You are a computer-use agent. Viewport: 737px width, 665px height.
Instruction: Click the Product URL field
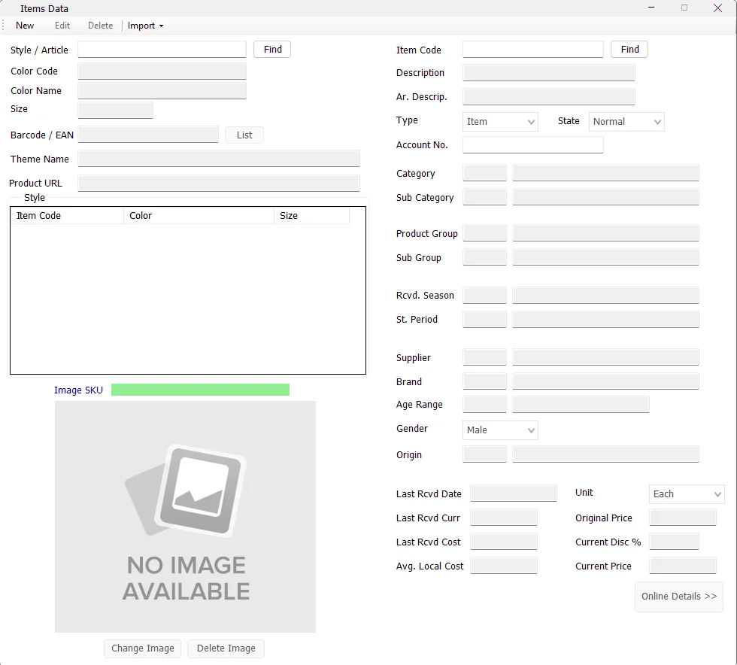[219, 183]
